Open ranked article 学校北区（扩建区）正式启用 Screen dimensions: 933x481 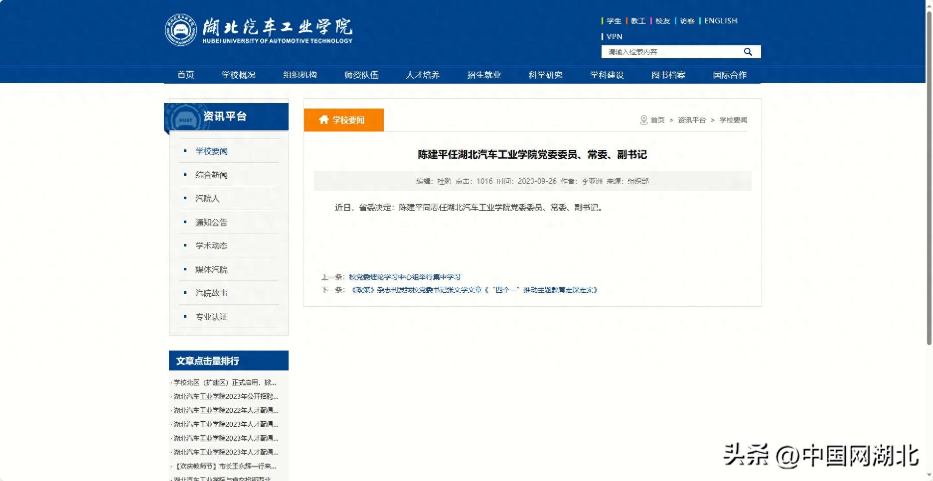224,382
